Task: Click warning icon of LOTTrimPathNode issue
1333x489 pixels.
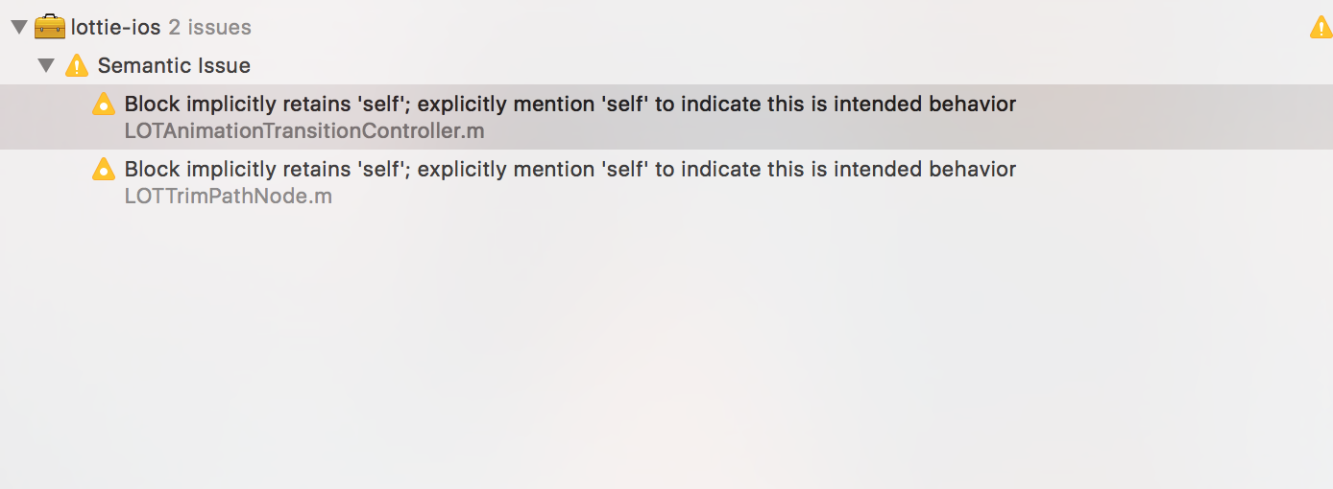Action: pos(103,170)
